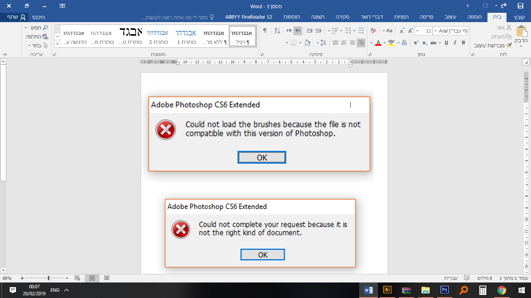Toggle underline formatting
This screenshot has width=531, height=298.
[x=446, y=43]
